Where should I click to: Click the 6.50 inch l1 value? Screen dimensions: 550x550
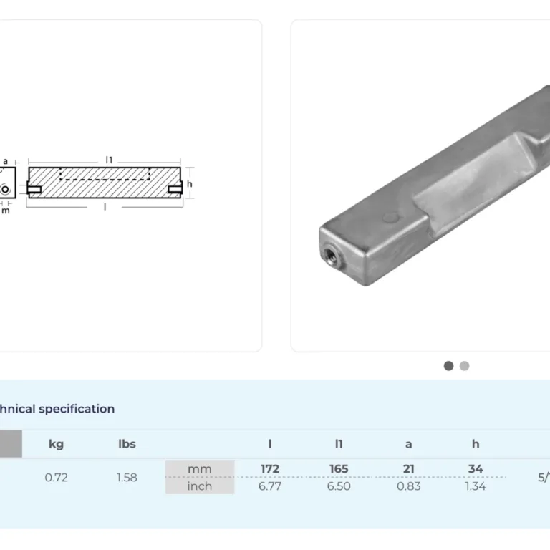pyautogui.click(x=339, y=486)
